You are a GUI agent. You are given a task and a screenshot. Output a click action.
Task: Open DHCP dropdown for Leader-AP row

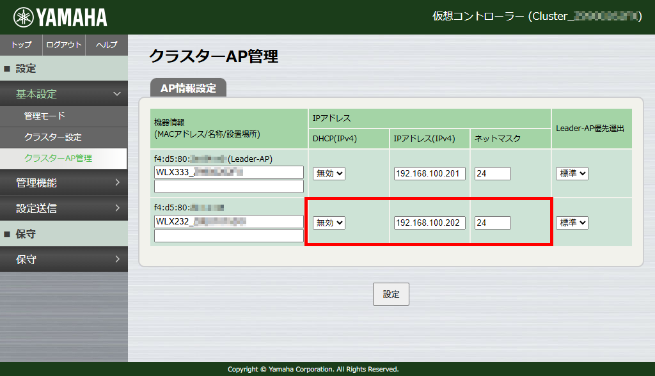(329, 173)
